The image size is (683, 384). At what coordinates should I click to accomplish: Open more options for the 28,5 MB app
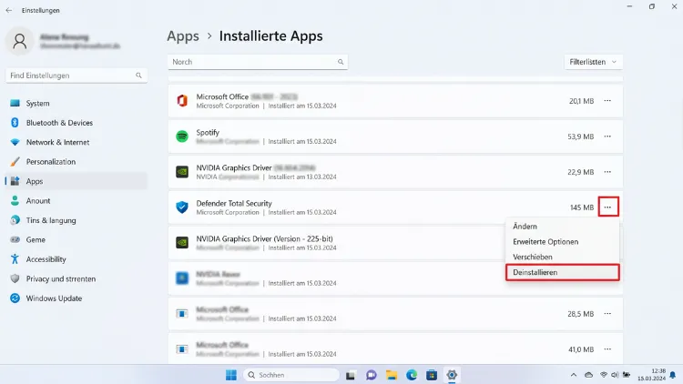pyautogui.click(x=607, y=313)
